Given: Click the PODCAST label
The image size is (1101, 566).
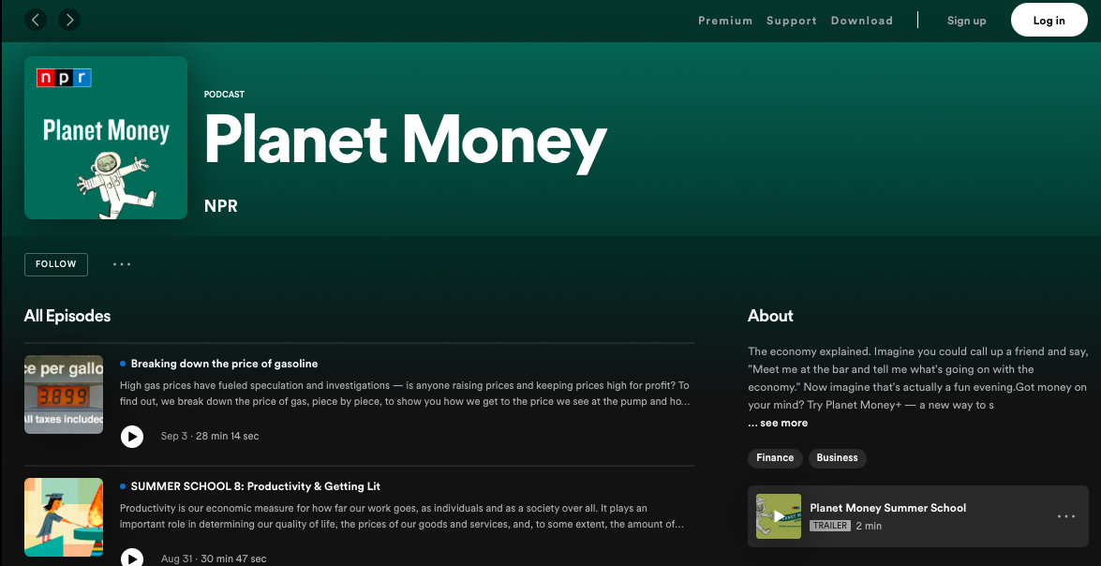Looking at the screenshot, I should (224, 94).
